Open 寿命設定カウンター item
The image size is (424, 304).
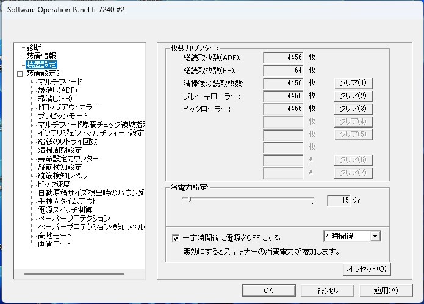pos(68,159)
